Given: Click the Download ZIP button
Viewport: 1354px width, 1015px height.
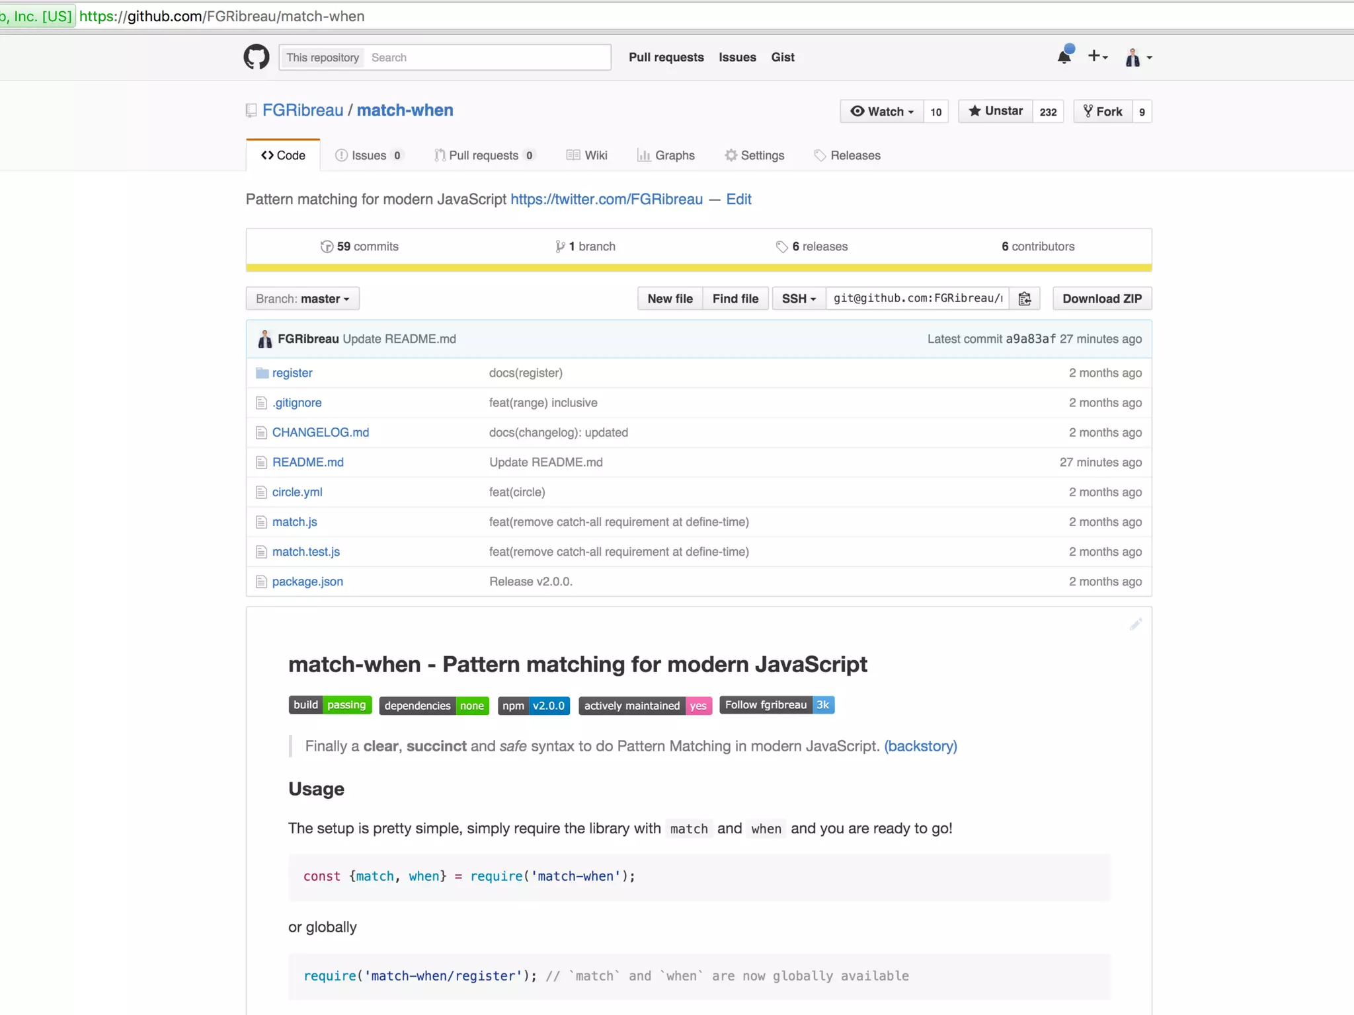Looking at the screenshot, I should pos(1101,299).
